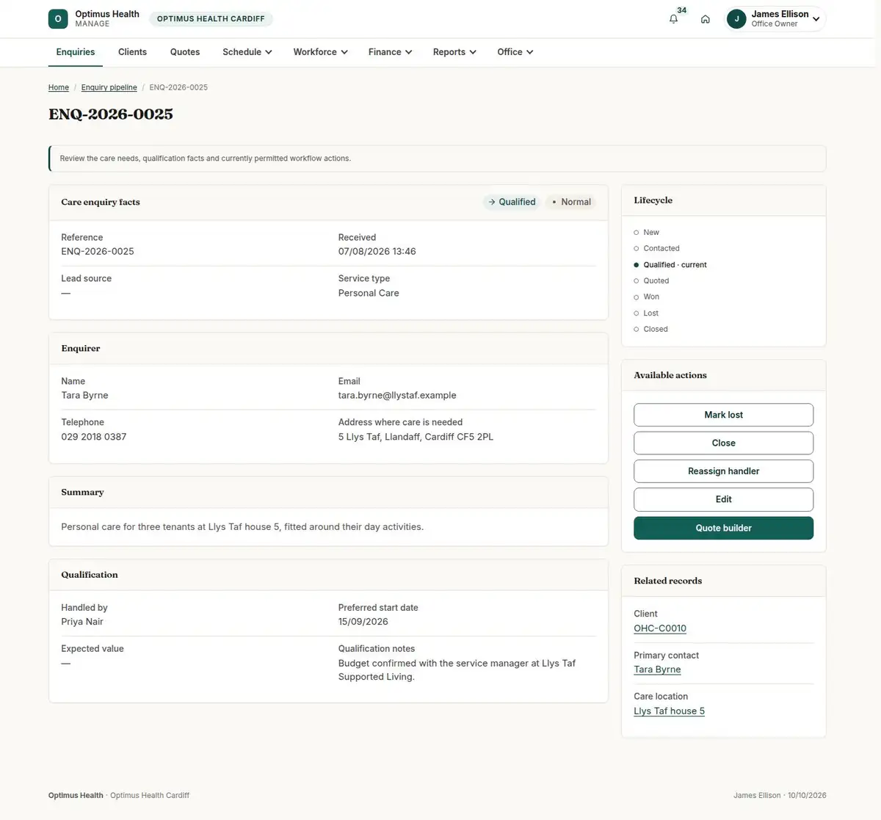
Task: Open client link OHC-C0010
Action: tap(660, 628)
